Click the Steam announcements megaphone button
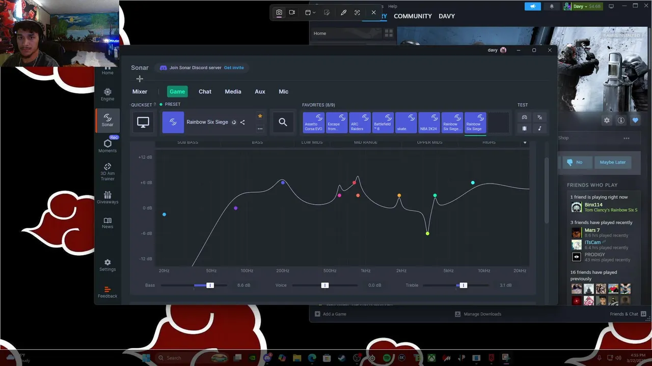The width and height of the screenshot is (652, 366). click(532, 6)
